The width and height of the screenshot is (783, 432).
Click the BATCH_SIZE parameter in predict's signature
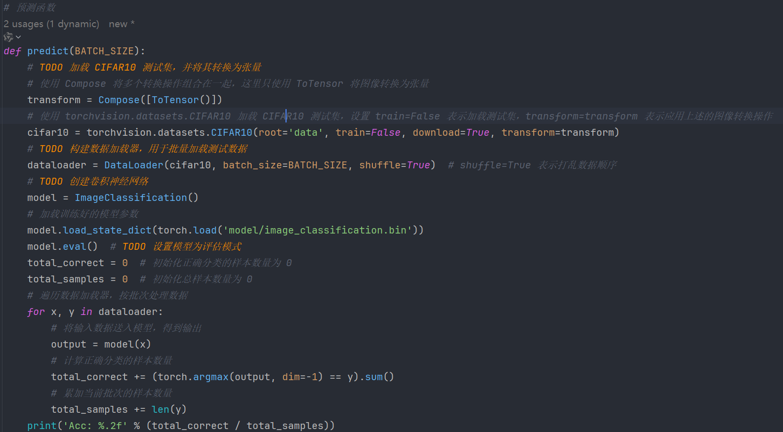[104, 51]
